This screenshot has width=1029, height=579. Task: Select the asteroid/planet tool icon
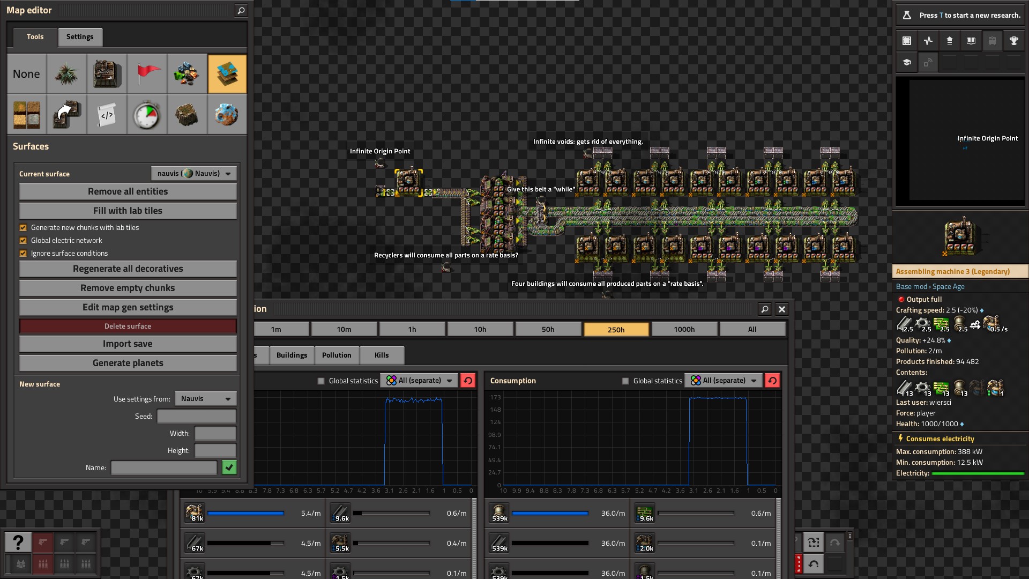227,115
